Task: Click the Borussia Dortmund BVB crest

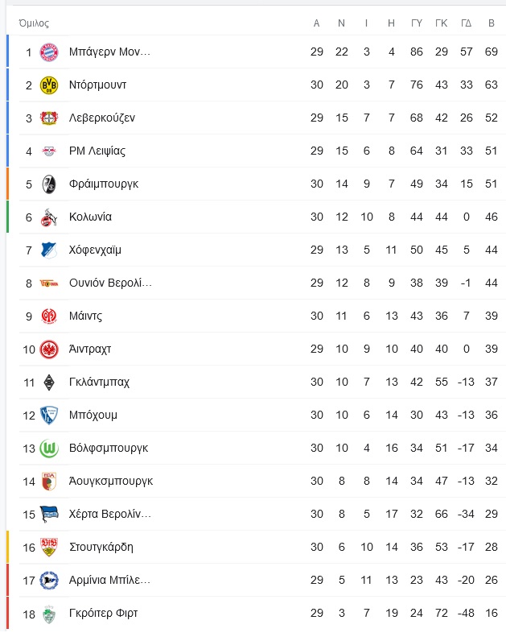Action: [x=49, y=85]
